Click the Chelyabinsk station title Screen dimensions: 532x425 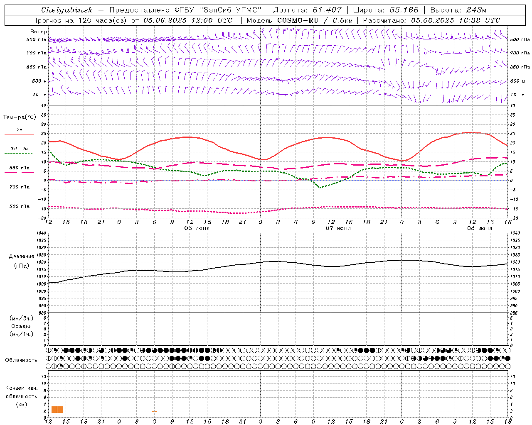point(67,10)
